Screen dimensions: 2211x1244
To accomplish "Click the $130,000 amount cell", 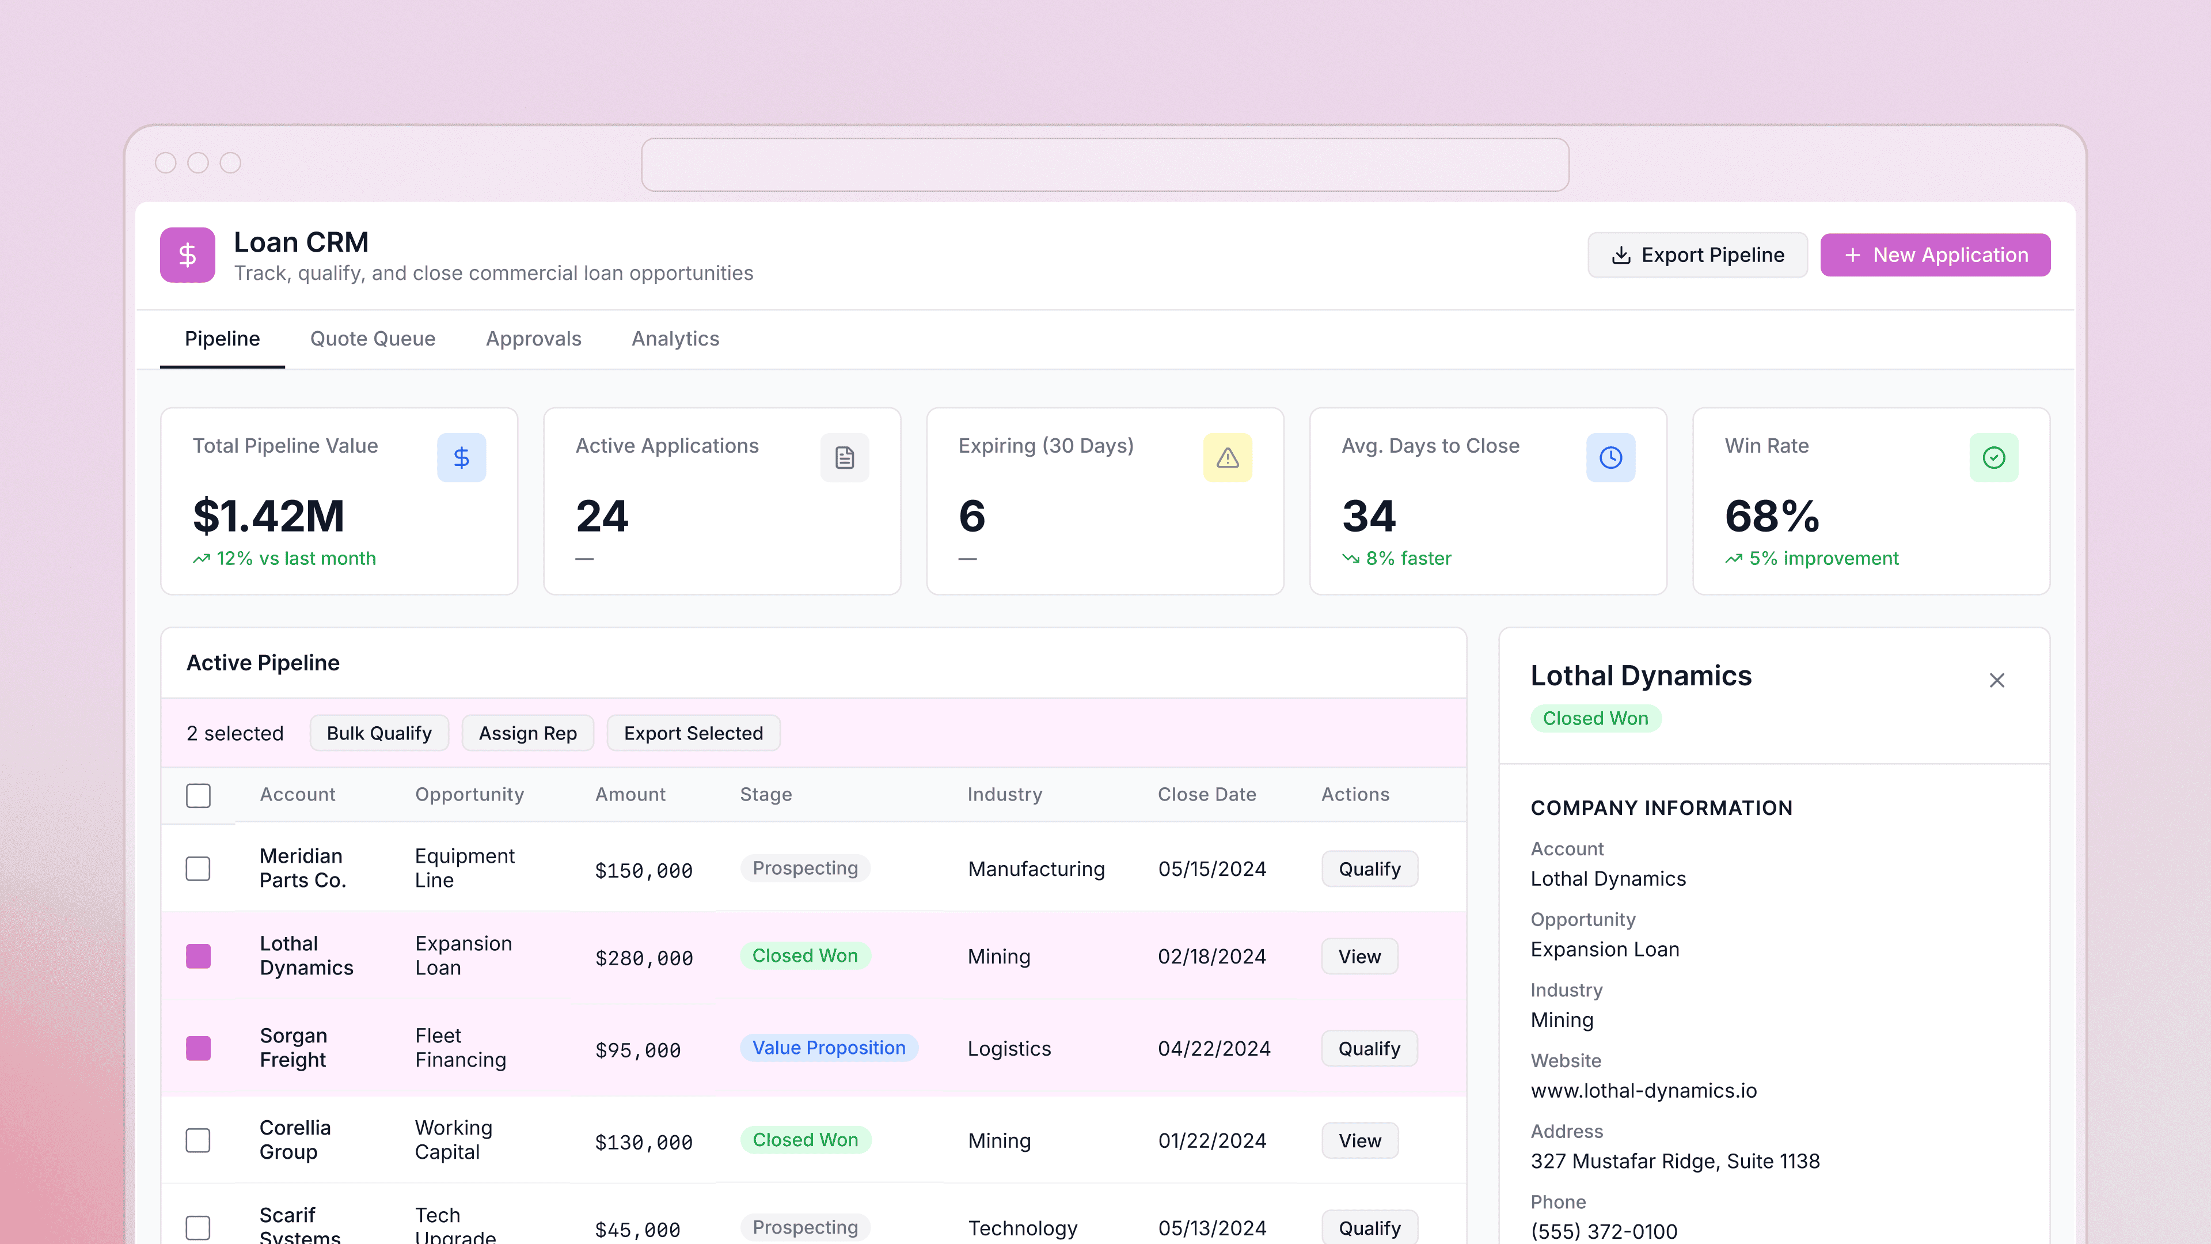I will [x=644, y=1142].
